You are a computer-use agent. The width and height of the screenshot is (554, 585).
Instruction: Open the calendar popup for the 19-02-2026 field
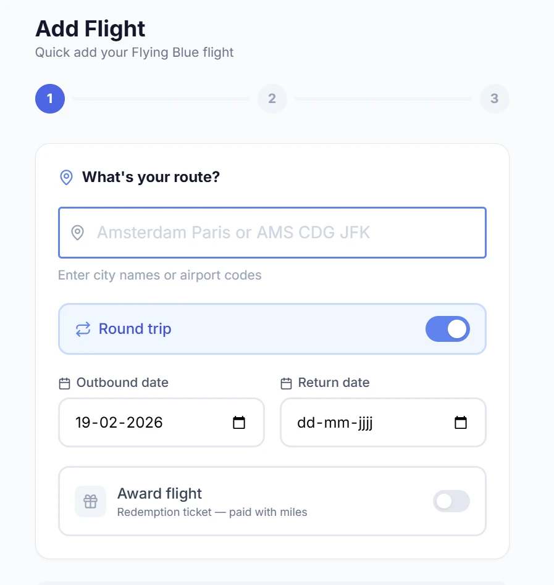click(x=238, y=423)
